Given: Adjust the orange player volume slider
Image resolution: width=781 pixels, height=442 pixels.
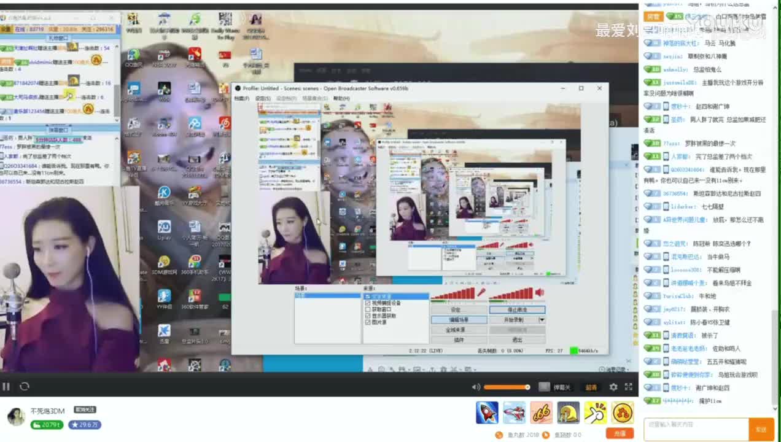Looking at the screenshot, I should click(x=507, y=387).
